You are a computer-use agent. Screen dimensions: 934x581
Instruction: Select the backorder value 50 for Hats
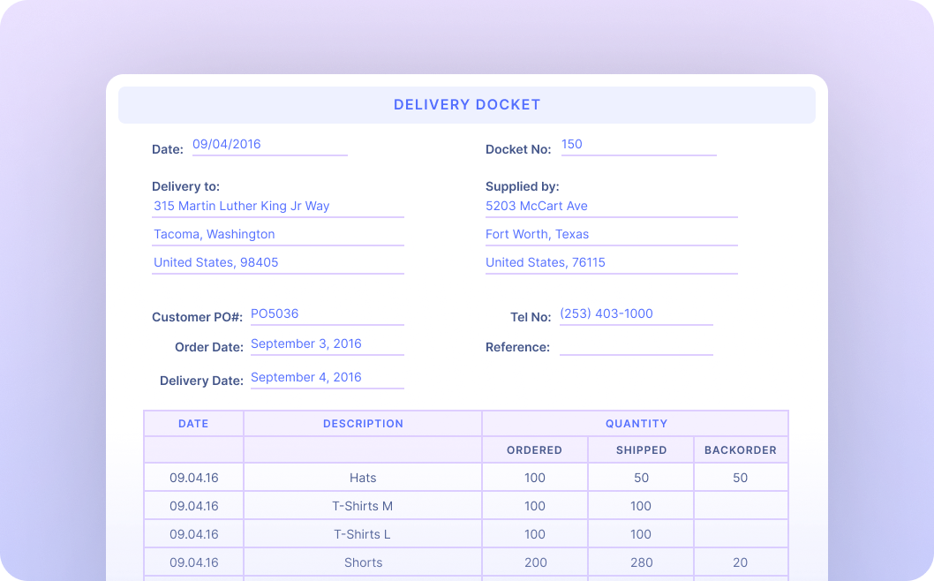pyautogui.click(x=741, y=478)
